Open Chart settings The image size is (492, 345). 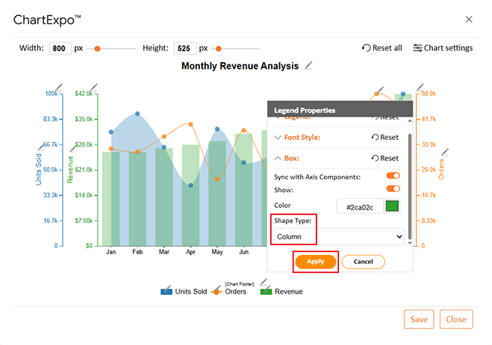[x=443, y=48]
